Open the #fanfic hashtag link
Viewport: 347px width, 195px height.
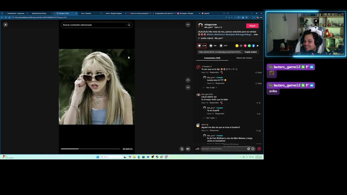[210, 35]
